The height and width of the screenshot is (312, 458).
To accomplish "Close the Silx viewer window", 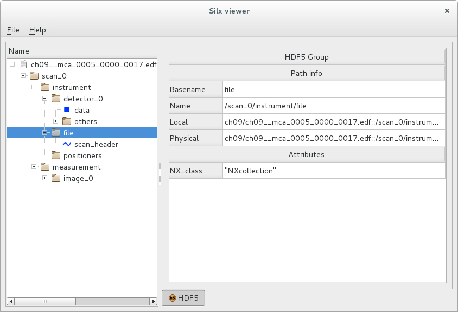I will coord(447,11).
